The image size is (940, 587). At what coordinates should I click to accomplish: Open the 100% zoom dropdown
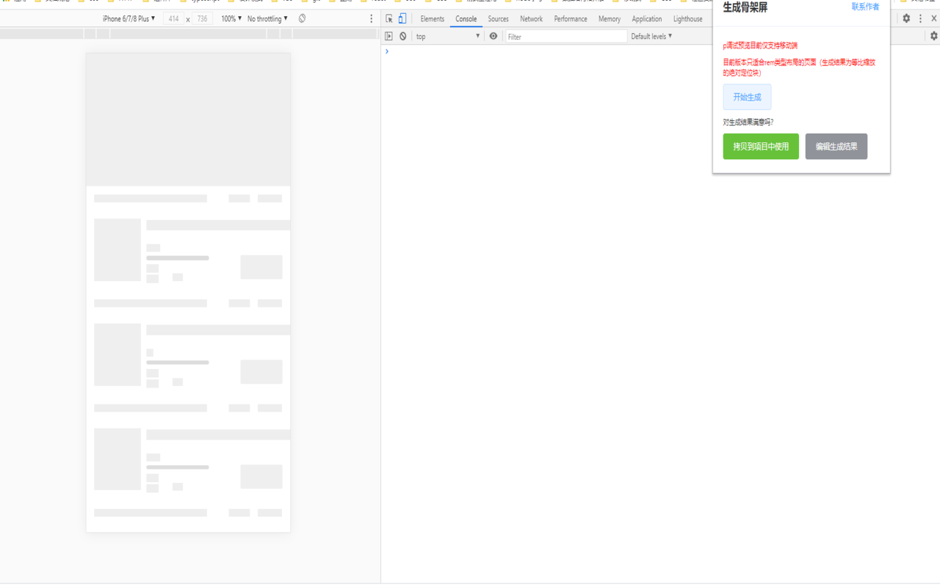pyautogui.click(x=230, y=18)
